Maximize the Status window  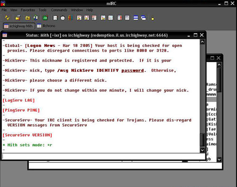point(195,35)
